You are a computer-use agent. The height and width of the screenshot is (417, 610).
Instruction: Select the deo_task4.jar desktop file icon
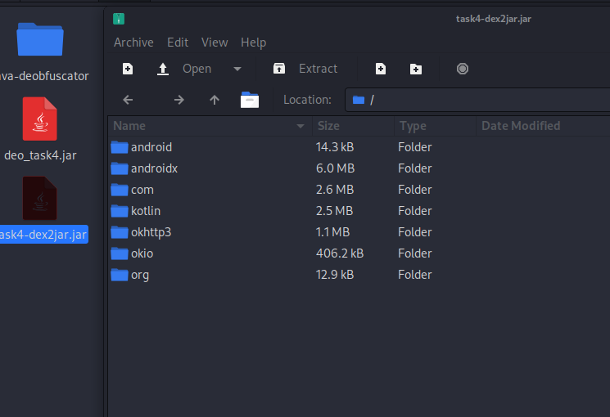click(39, 119)
